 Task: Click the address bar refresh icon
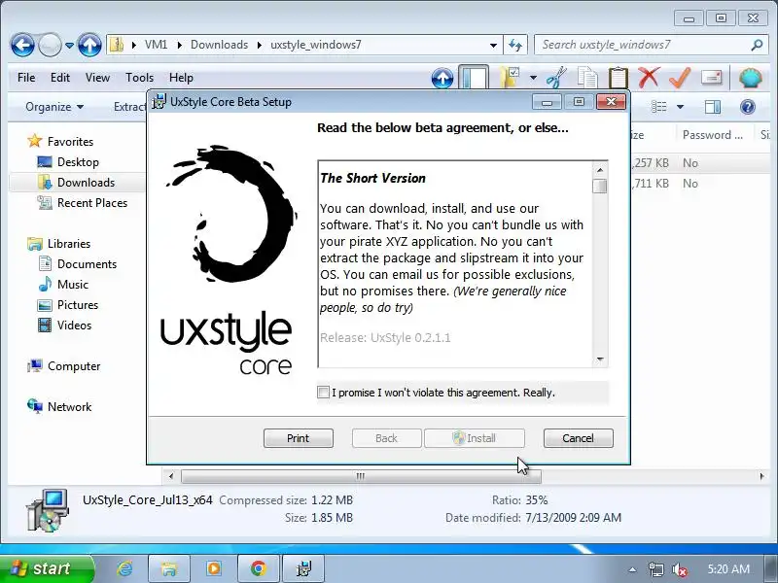coord(515,45)
